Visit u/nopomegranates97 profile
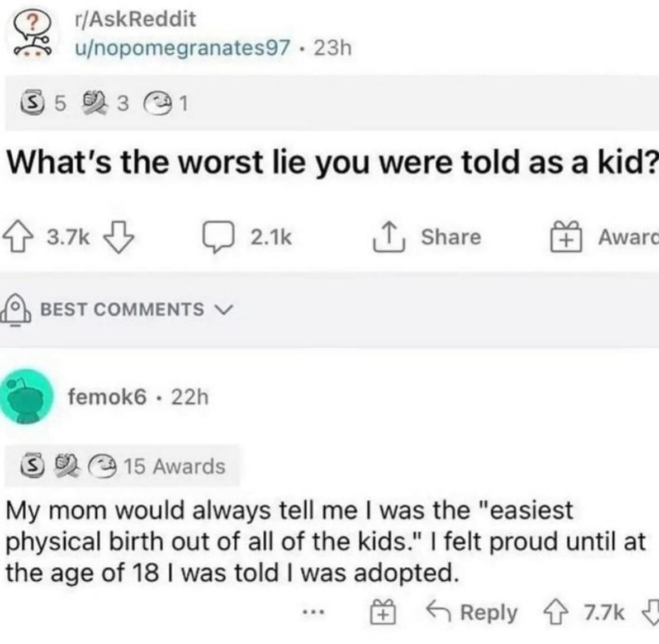Viewport: 659px width, 644px height. click(183, 48)
